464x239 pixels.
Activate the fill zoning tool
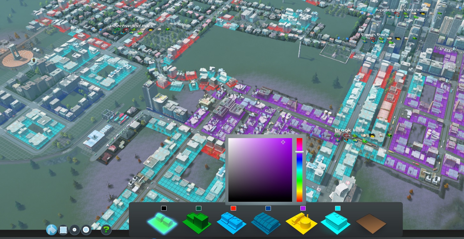click(x=51, y=229)
